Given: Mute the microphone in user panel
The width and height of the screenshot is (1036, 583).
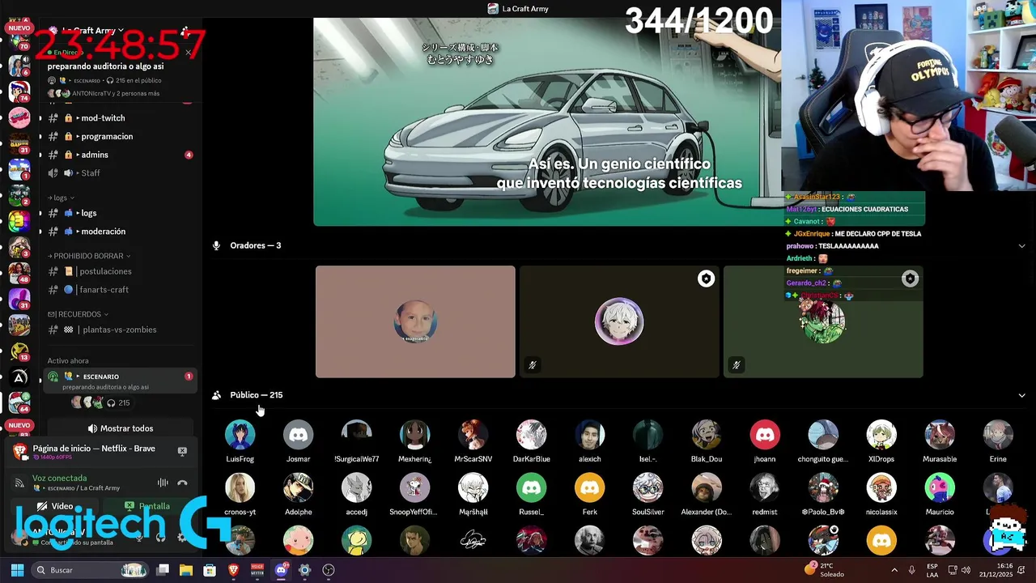Looking at the screenshot, I should [x=139, y=537].
